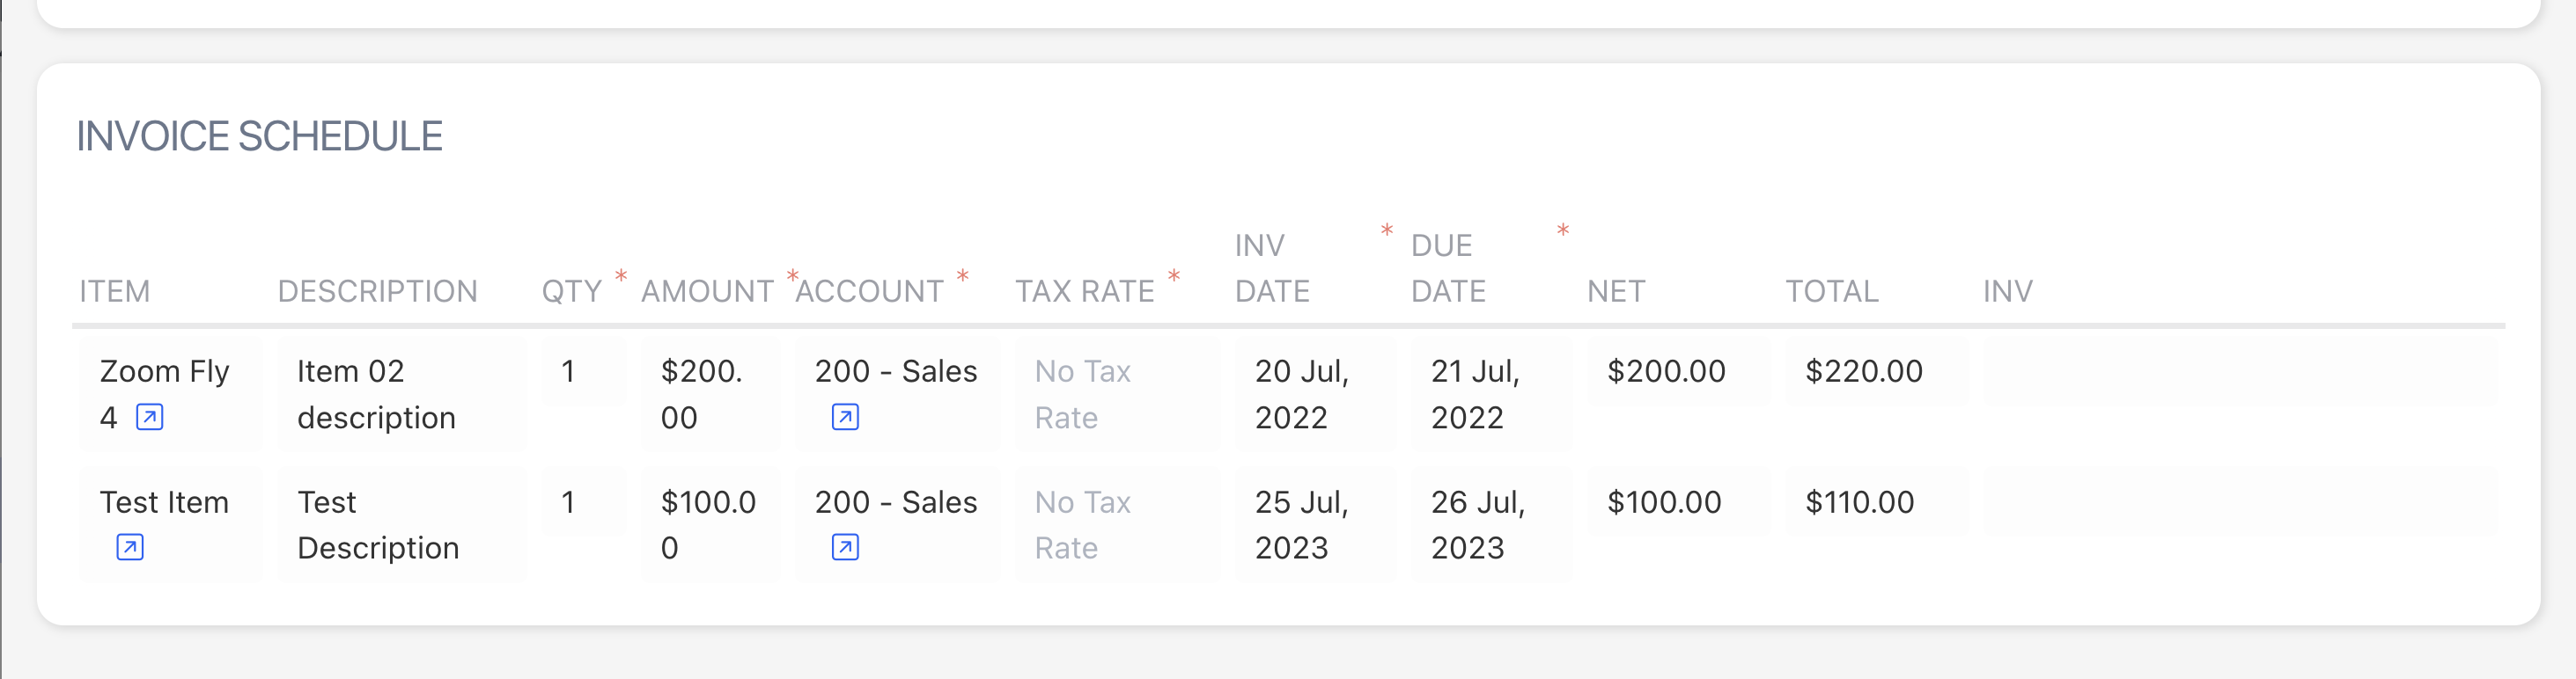Viewport: 2576px width, 679px height.
Task: Edit the 'Test Description' field
Action: tap(400, 525)
